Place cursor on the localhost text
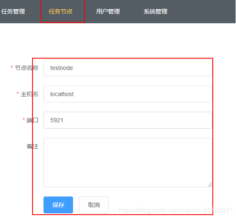 click(x=62, y=94)
